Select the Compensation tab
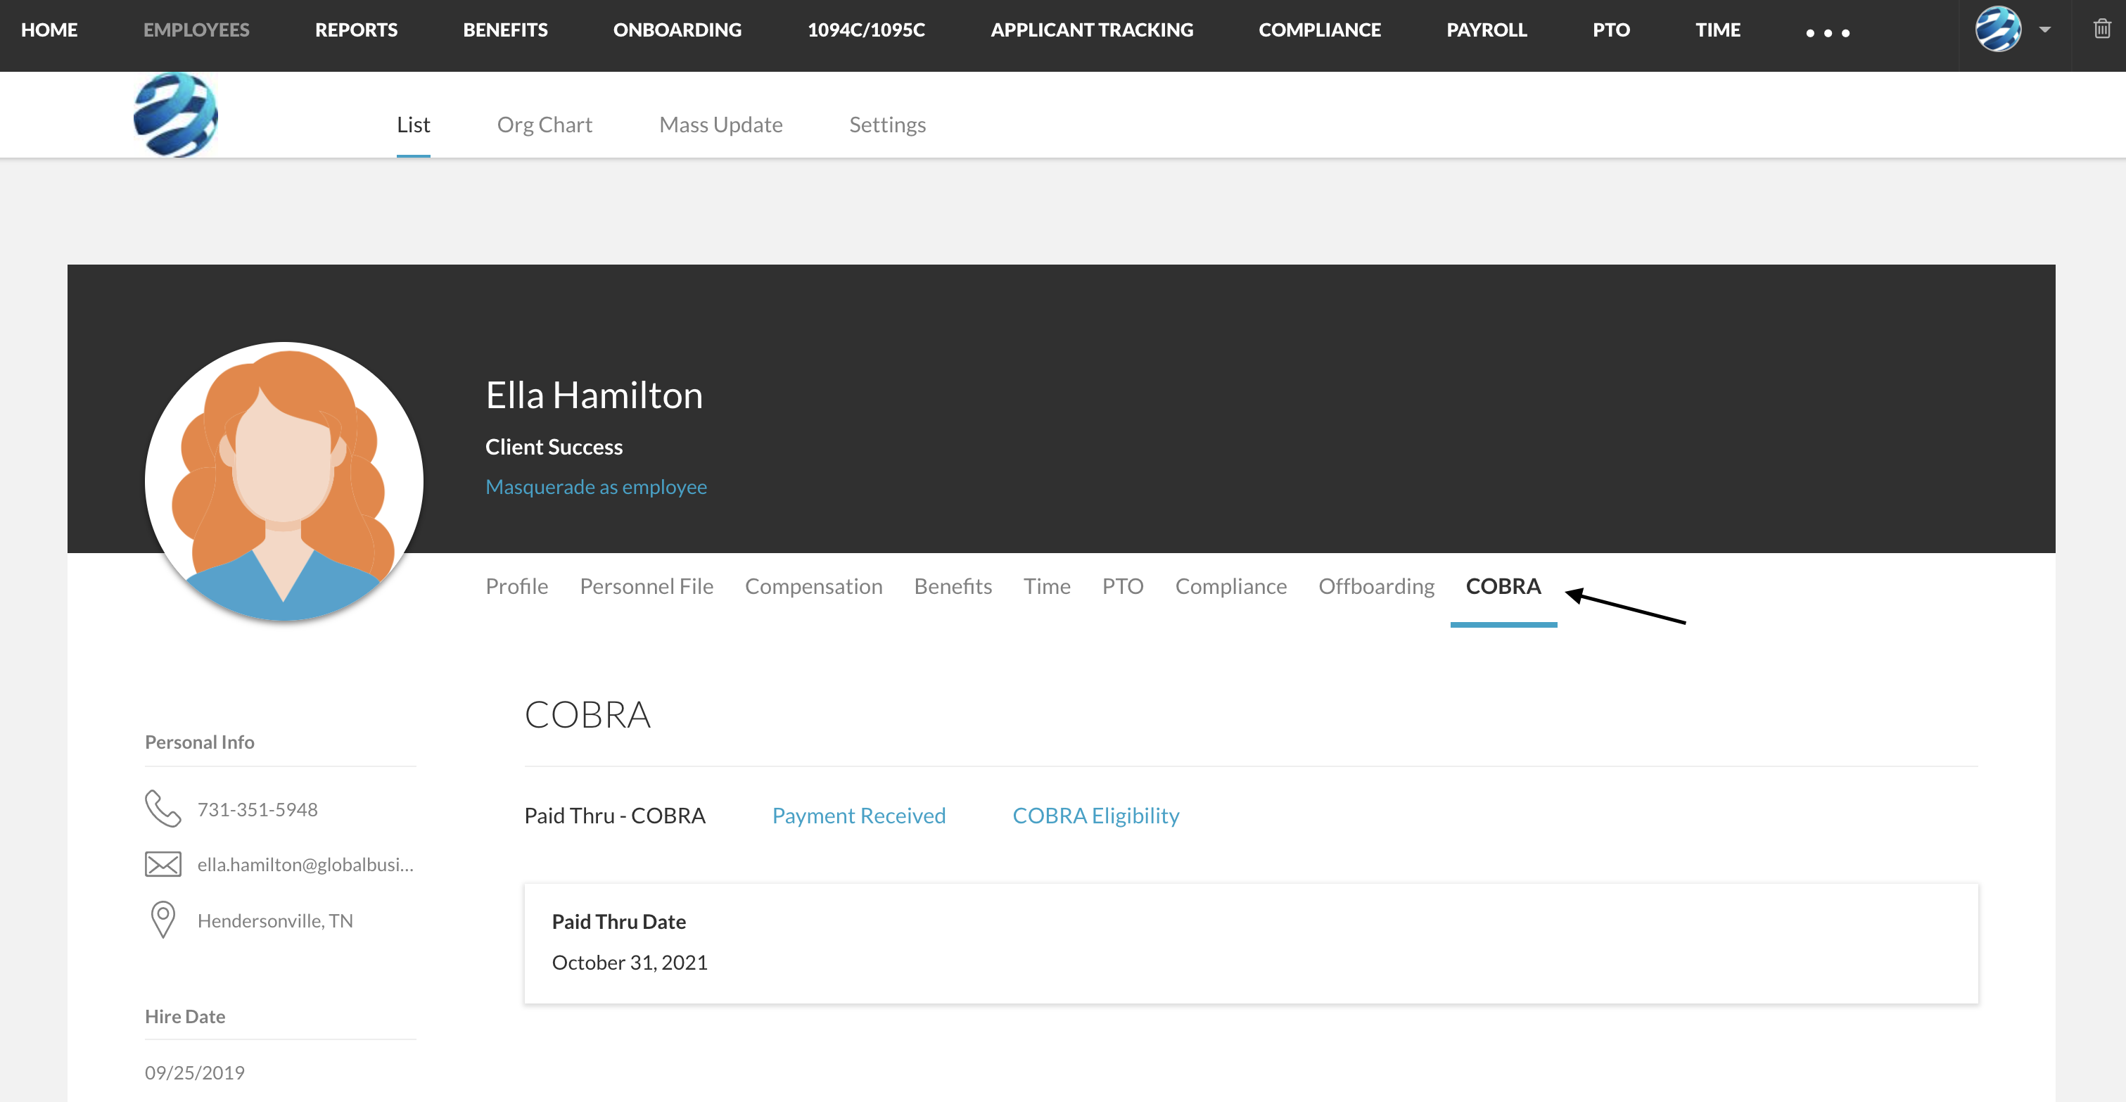This screenshot has width=2126, height=1102. tap(814, 586)
